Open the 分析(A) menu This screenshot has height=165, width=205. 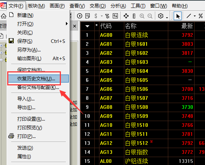[x=118, y=6]
